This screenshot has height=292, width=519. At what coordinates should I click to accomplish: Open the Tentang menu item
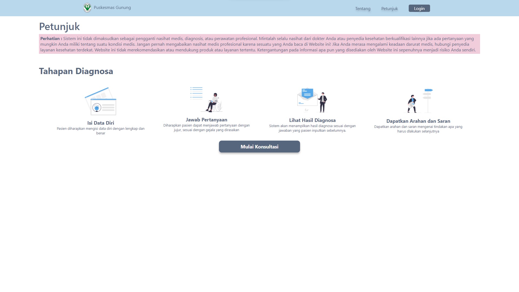(363, 9)
